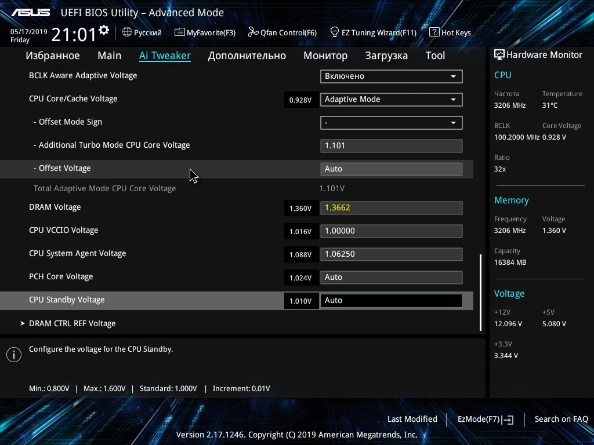Click the CPU VCCIO Voltage field
The height and width of the screenshot is (445, 594).
click(392, 231)
